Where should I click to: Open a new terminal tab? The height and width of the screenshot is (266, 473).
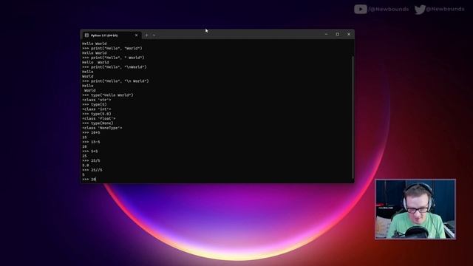point(146,35)
